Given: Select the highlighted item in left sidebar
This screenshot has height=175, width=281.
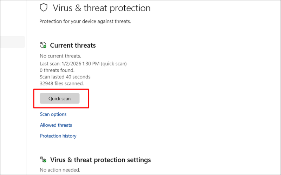Looking at the screenshot, I should click(12, 42).
